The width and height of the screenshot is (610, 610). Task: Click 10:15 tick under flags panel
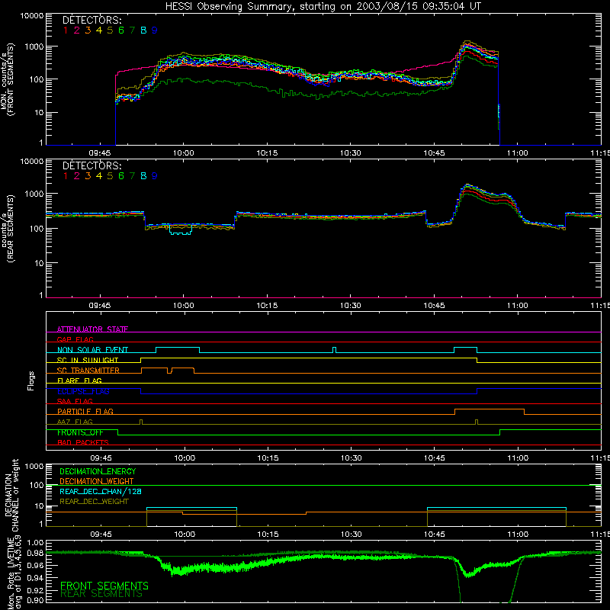[268, 458]
